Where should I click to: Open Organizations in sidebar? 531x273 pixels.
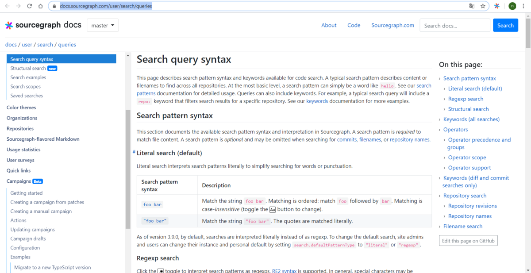click(22, 118)
